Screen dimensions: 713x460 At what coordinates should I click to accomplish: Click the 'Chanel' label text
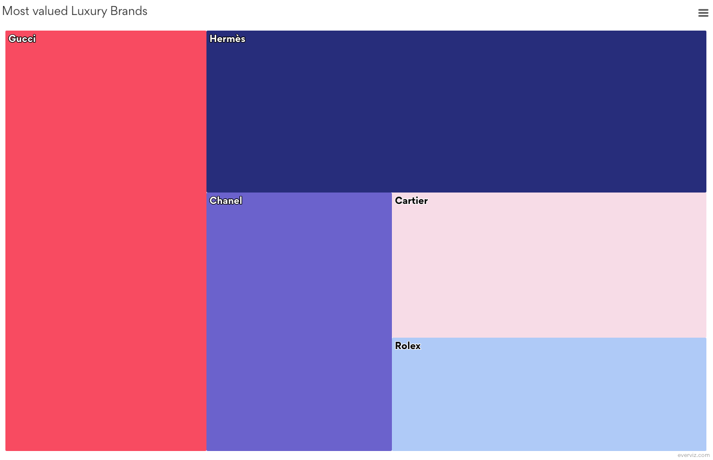coord(226,200)
